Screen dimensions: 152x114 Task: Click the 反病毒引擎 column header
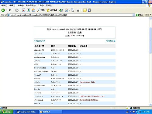39,46
